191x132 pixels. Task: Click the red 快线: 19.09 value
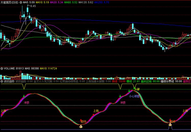click(x=118, y=81)
